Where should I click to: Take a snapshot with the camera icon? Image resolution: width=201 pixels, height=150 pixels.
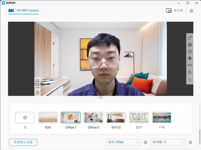pyautogui.click(x=190, y=51)
